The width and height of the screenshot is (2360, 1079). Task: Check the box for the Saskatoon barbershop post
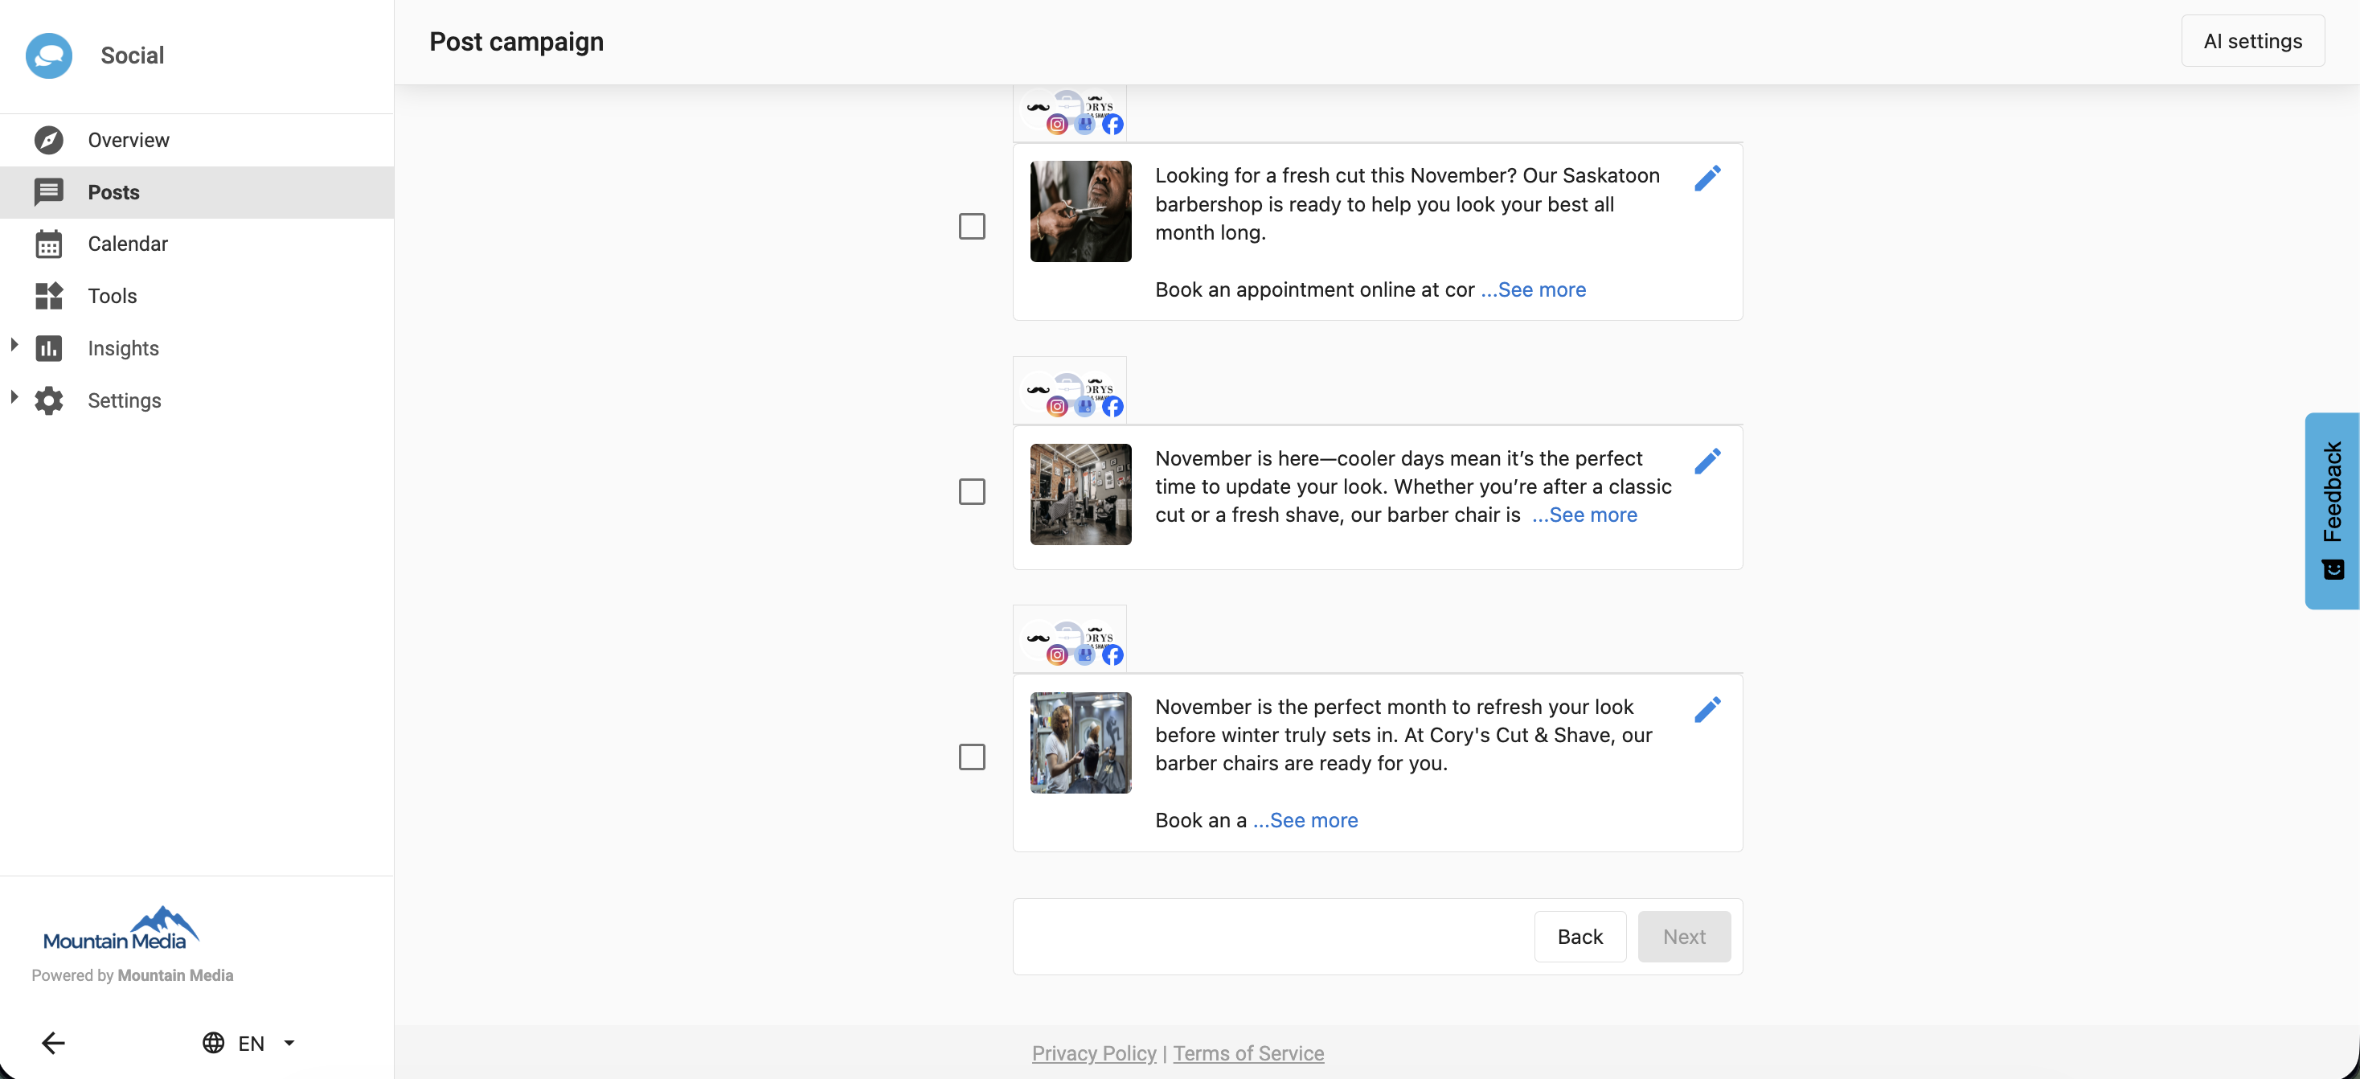tap(971, 227)
